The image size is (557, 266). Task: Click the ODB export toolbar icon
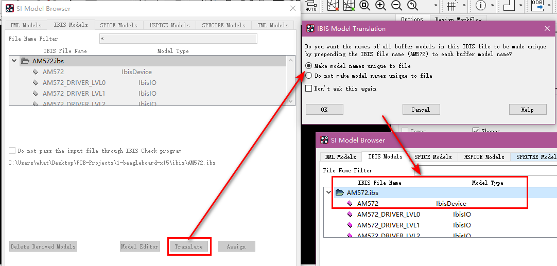[x=538, y=5]
